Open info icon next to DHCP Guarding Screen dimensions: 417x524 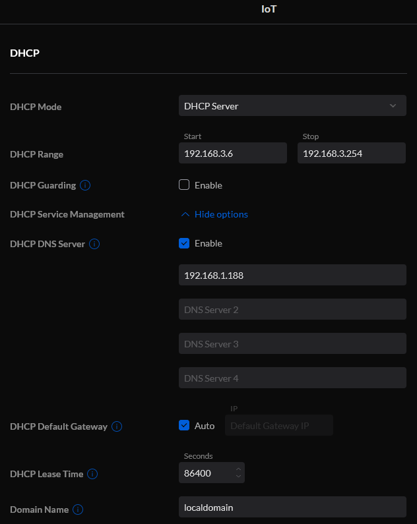(85, 185)
